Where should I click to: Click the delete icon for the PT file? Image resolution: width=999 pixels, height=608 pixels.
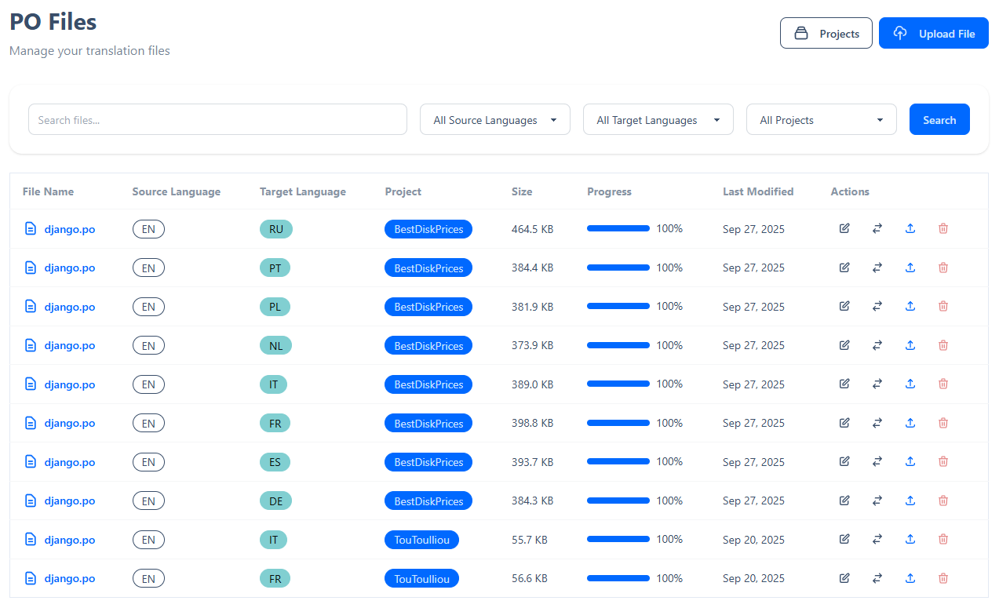(x=943, y=268)
